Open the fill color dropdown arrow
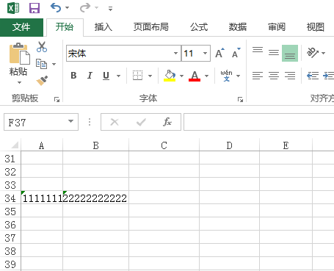 (x=181, y=76)
